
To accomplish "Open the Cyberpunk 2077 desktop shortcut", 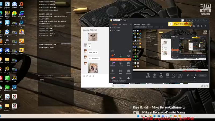I will pyautogui.click(x=7, y=15).
